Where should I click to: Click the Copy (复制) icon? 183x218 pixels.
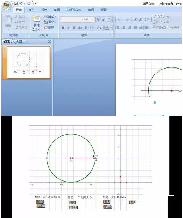click(x=16, y=22)
